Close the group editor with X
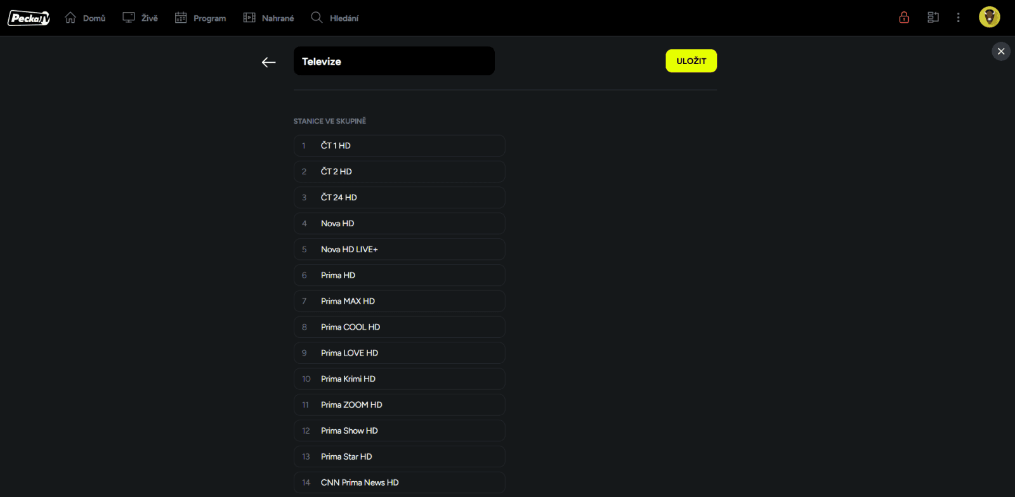 pos(1001,51)
